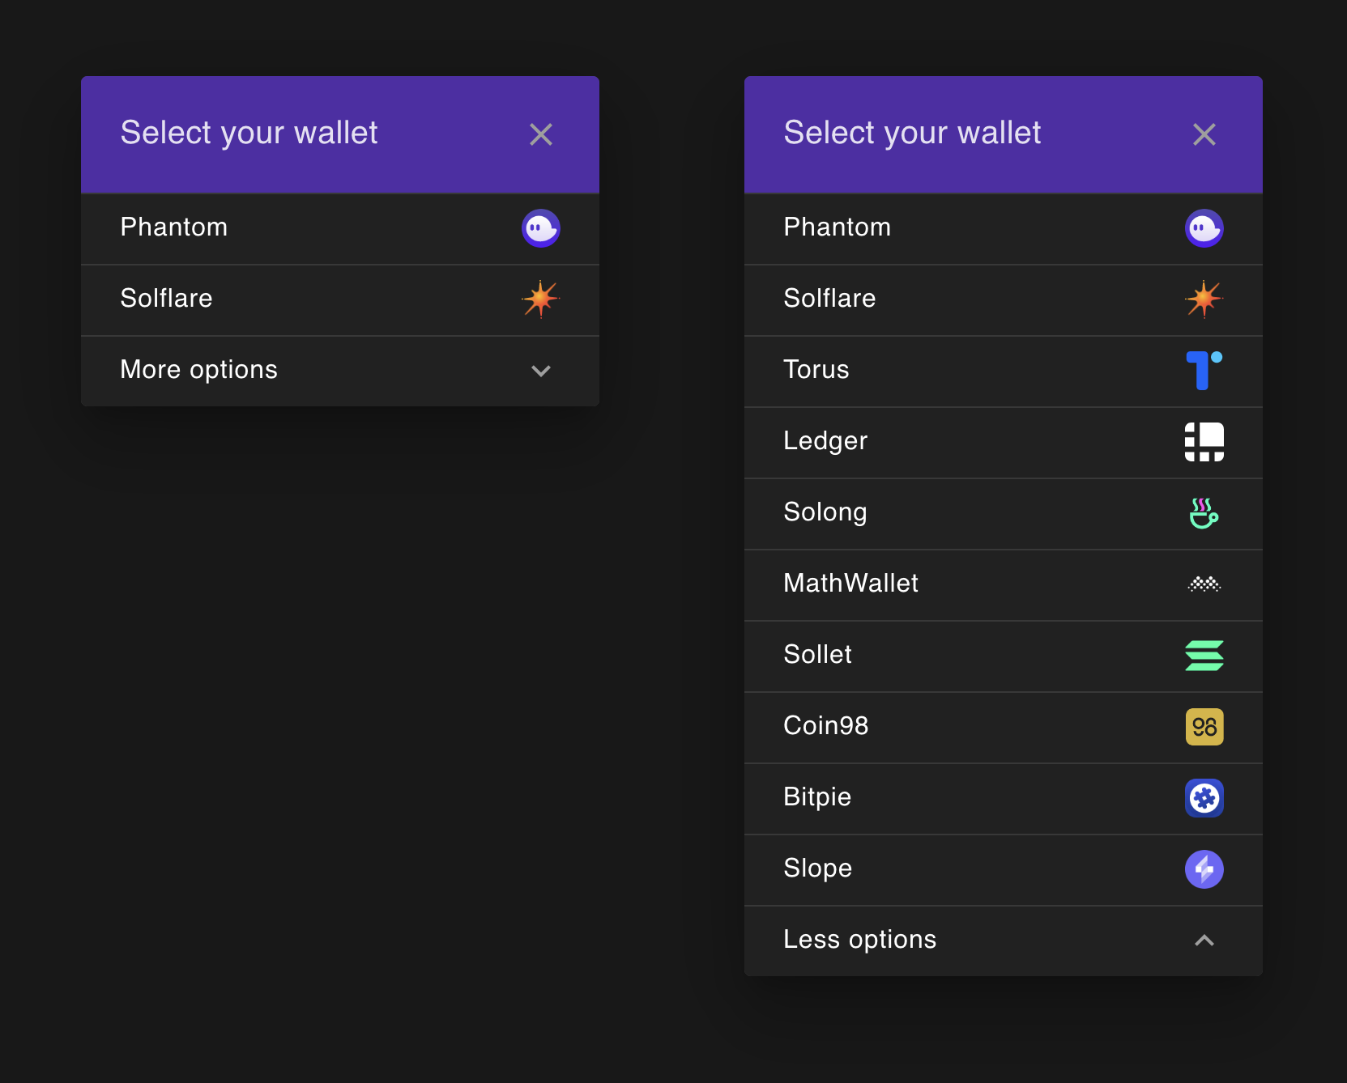Image resolution: width=1347 pixels, height=1083 pixels.
Task: Select Solflare in the expanded wallet list
Action: pyautogui.click(x=1004, y=300)
